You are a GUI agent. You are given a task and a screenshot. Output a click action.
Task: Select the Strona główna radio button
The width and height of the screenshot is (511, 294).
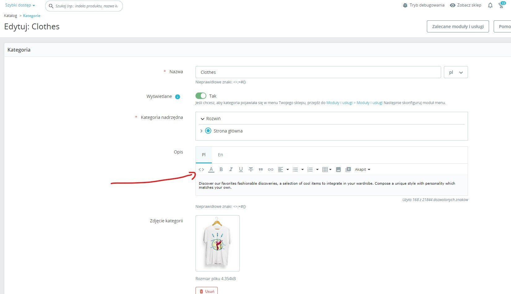point(208,131)
